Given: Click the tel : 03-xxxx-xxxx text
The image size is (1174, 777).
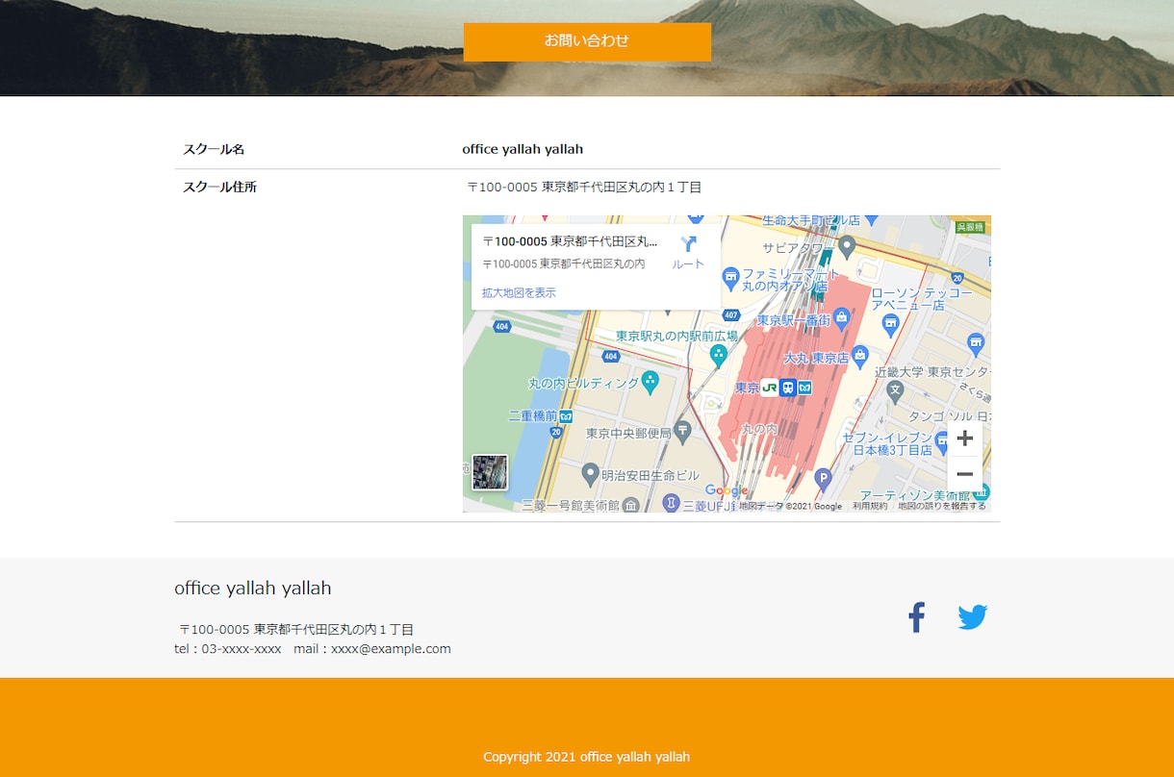Looking at the screenshot, I should click(228, 649).
